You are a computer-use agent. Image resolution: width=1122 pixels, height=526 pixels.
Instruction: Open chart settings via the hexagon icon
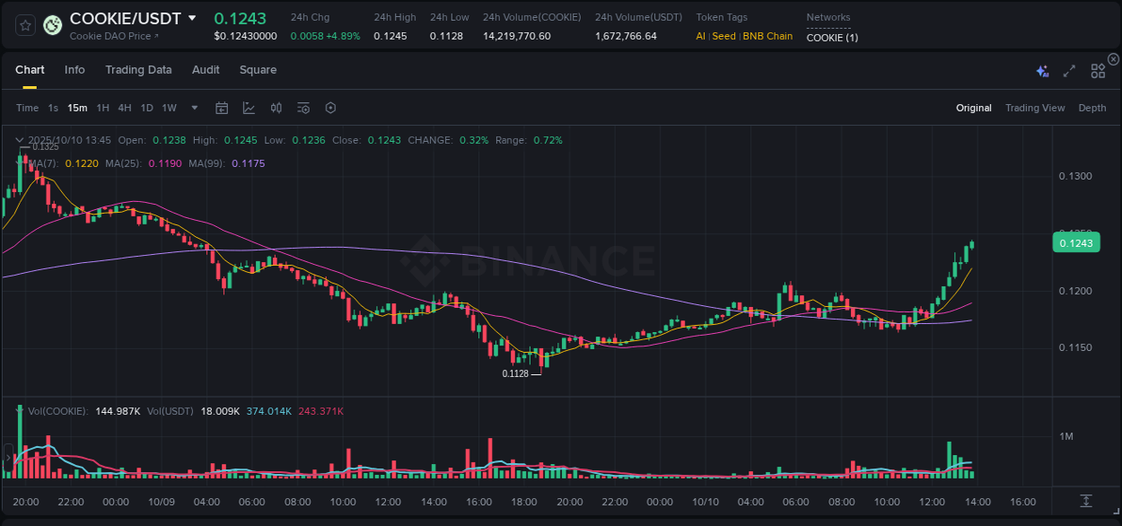pos(330,108)
